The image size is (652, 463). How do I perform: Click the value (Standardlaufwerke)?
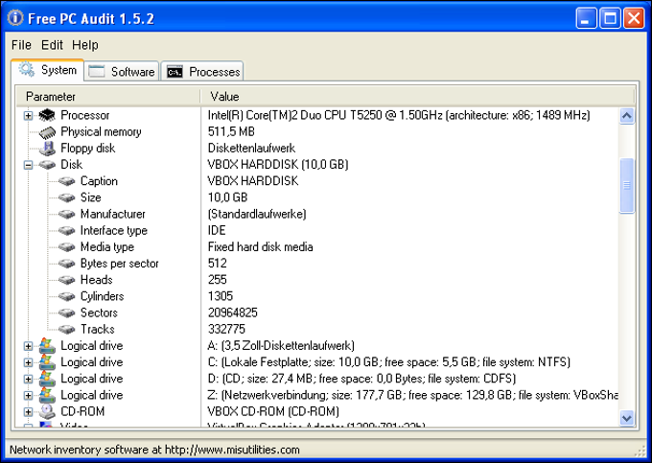point(257,214)
